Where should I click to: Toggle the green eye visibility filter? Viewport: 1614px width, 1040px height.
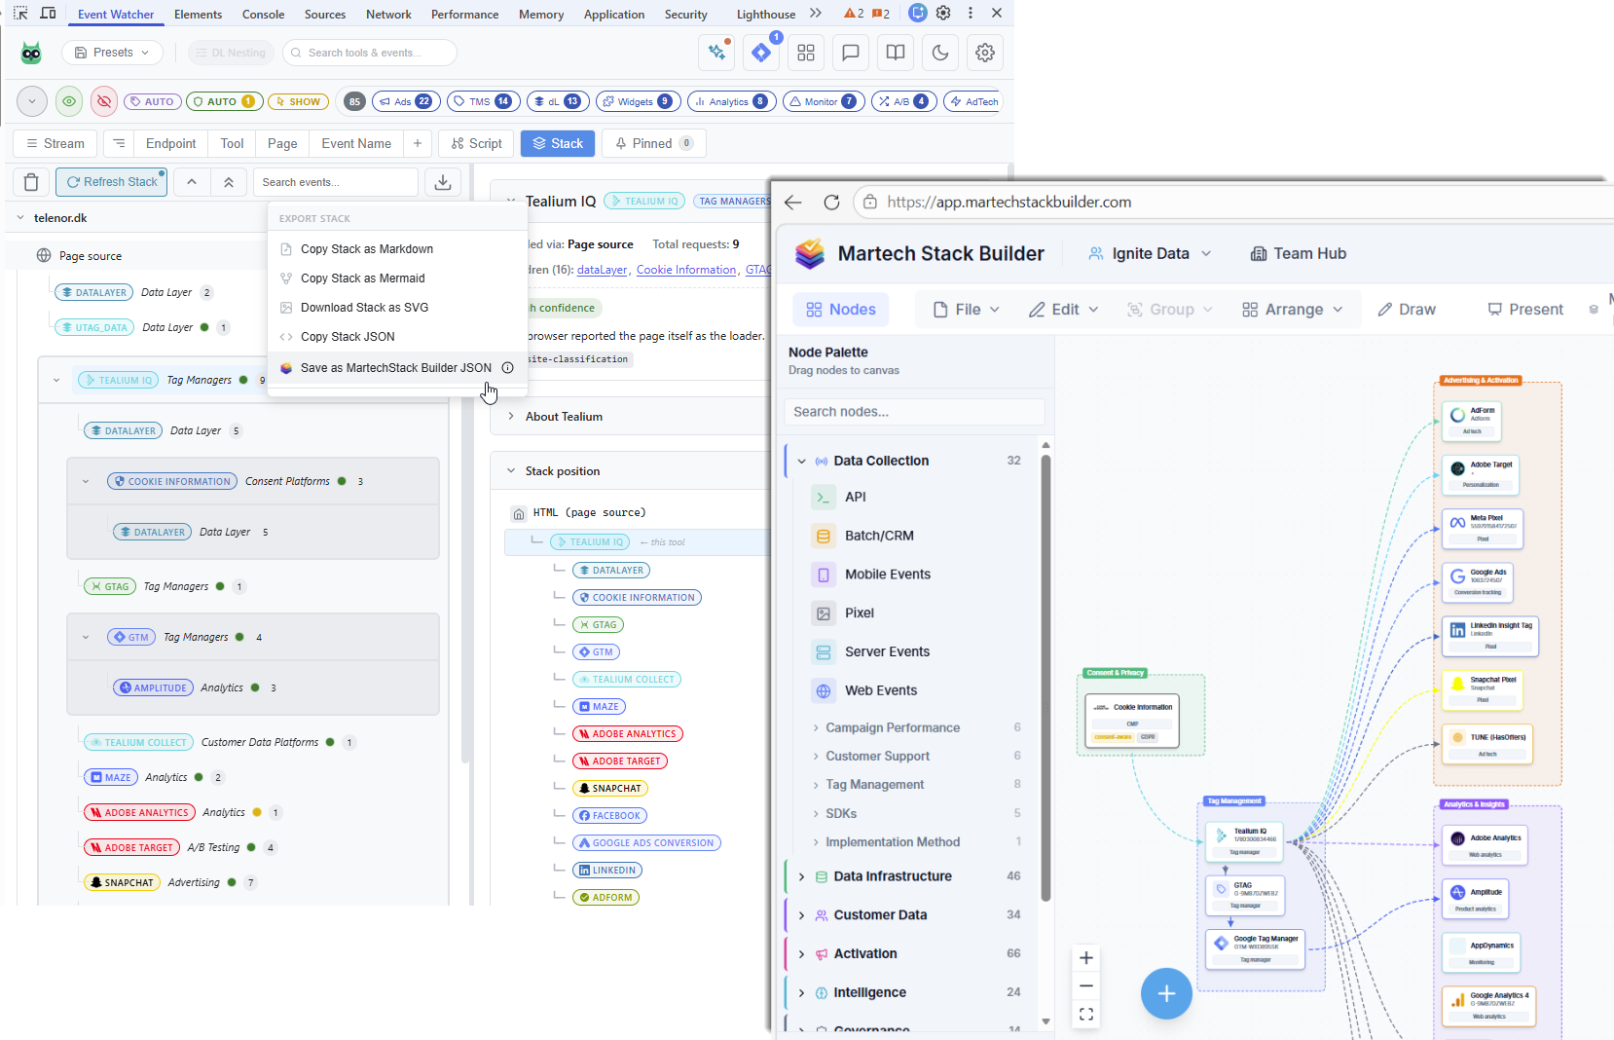pos(68,101)
